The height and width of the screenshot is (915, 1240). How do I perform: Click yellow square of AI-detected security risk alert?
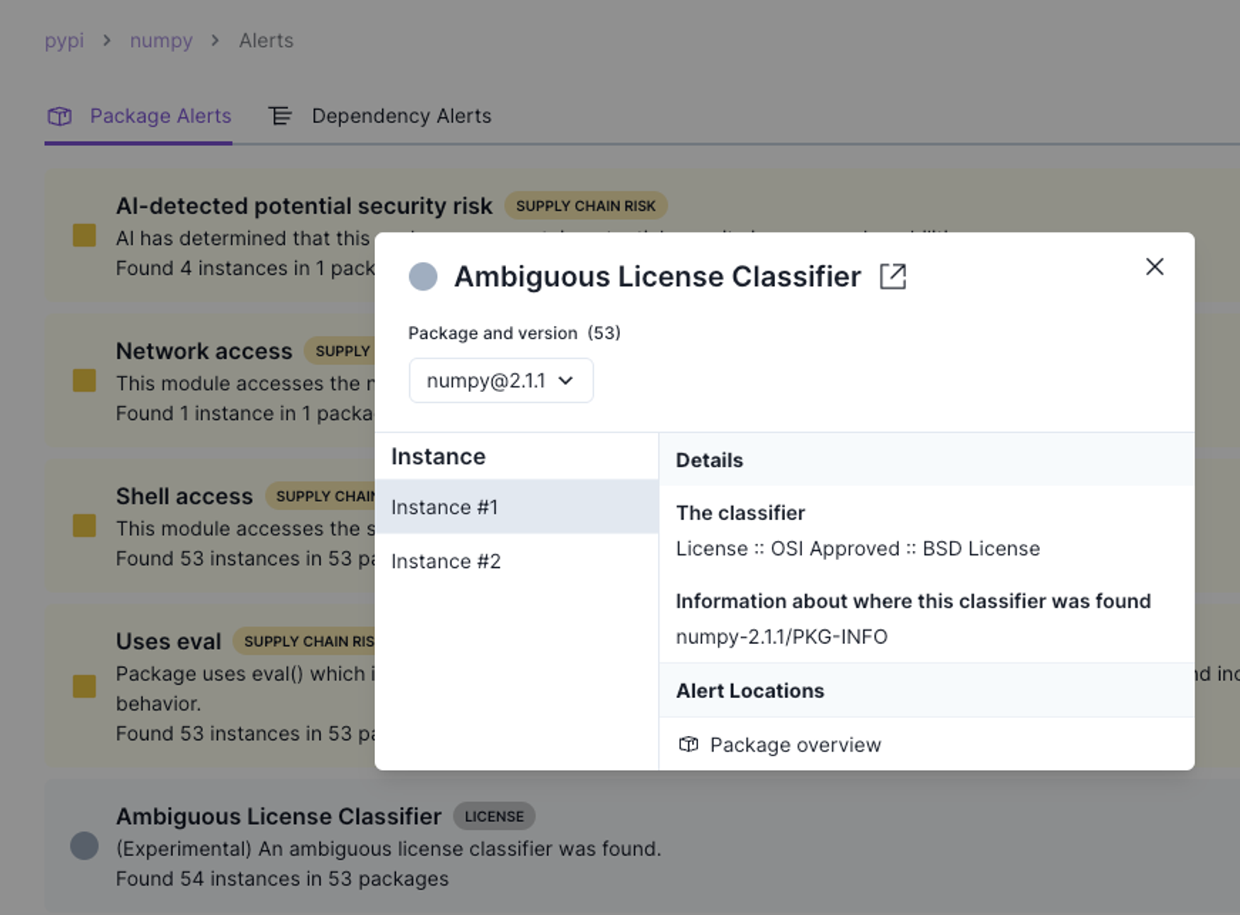click(x=84, y=236)
